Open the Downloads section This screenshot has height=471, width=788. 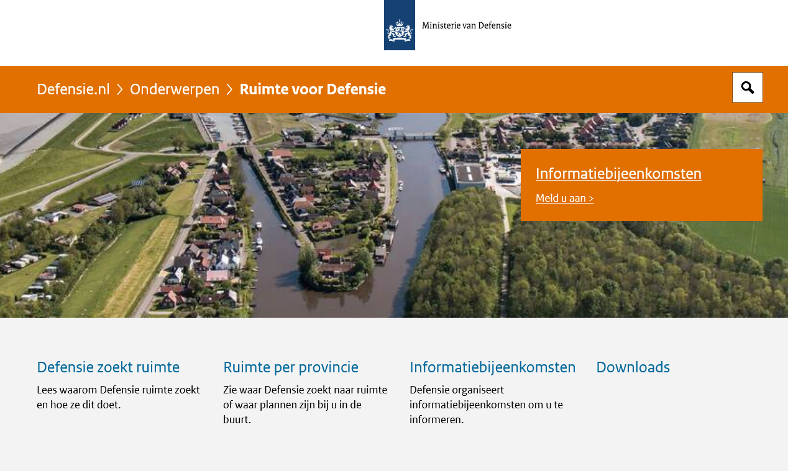point(633,367)
